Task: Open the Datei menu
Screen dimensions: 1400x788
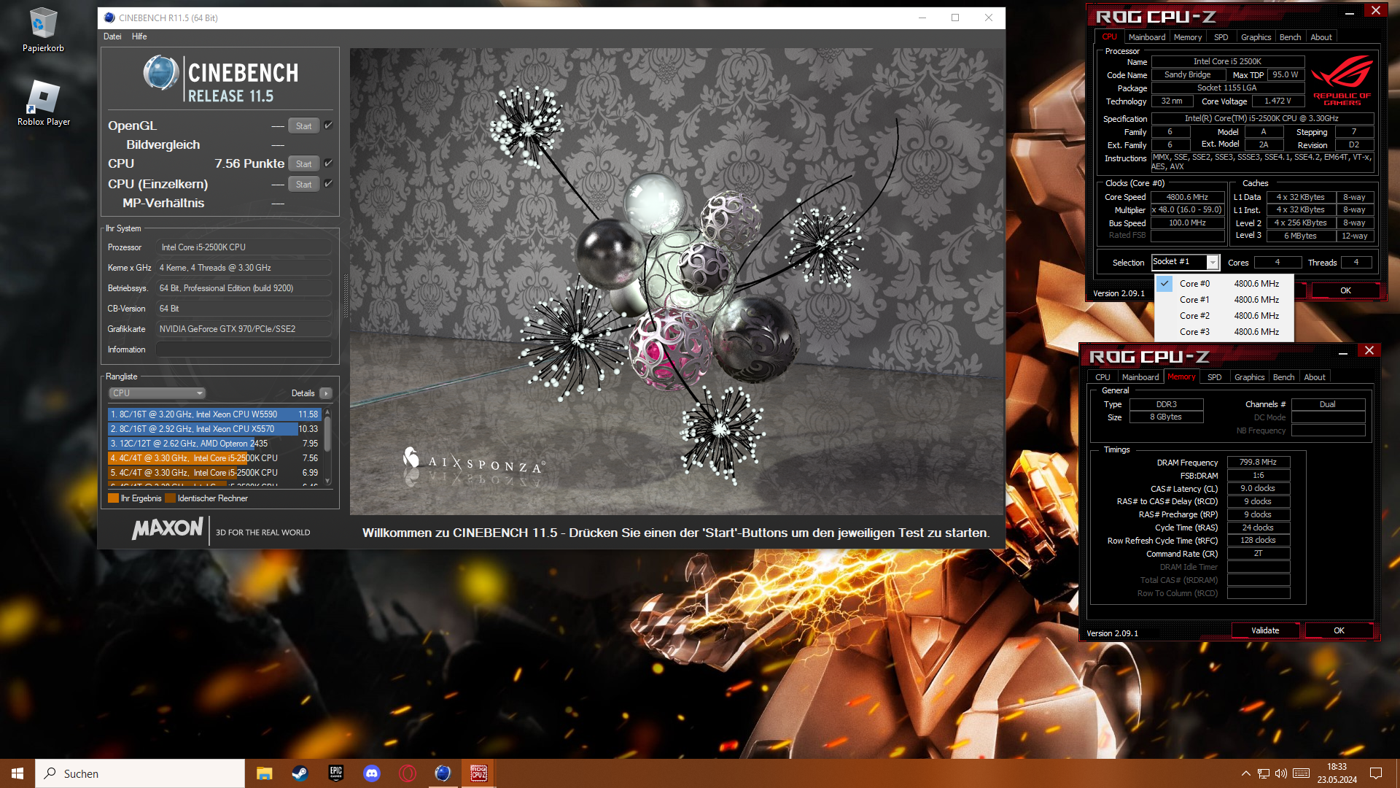Action: (x=112, y=36)
